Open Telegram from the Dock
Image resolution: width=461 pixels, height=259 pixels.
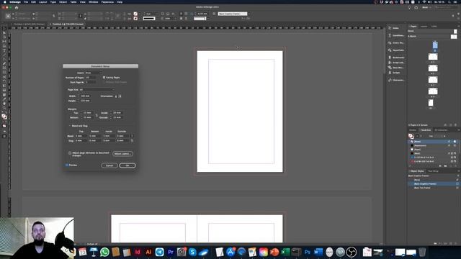(x=160, y=253)
